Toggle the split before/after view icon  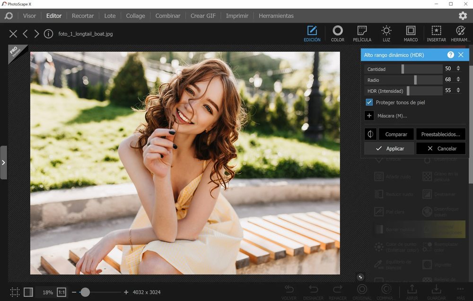(370, 134)
